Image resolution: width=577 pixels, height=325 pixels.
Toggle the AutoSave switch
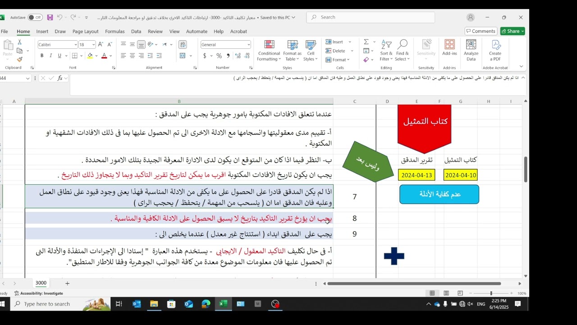(35, 17)
